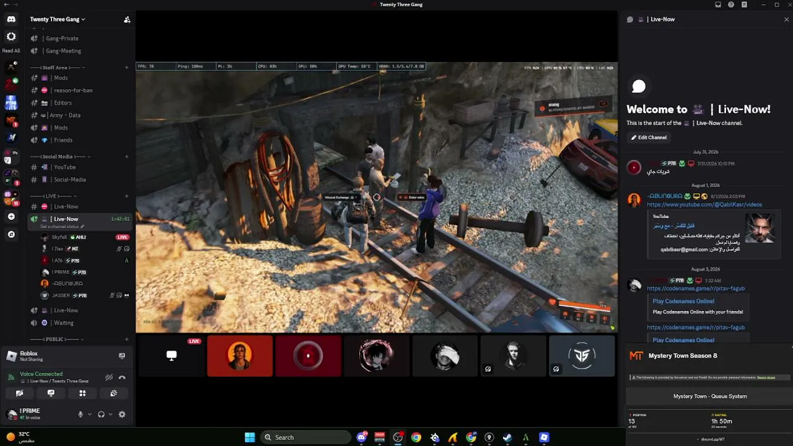Turn on camera in voice panel
The width and height of the screenshot is (793, 446).
pyautogui.click(x=20, y=393)
